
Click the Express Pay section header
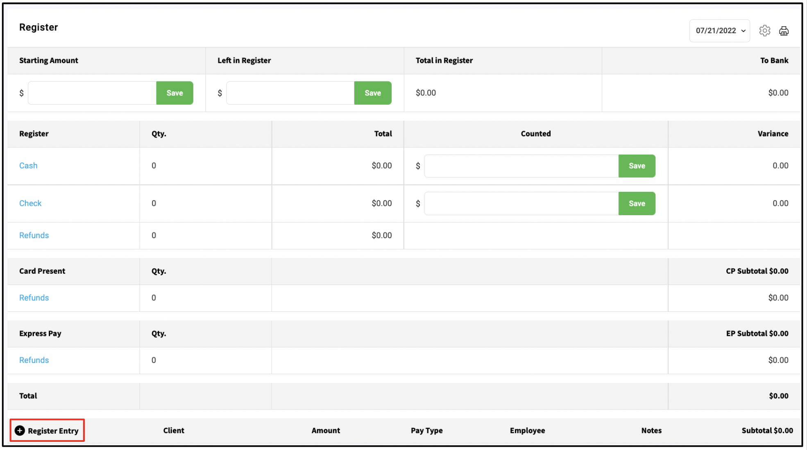pyautogui.click(x=40, y=333)
